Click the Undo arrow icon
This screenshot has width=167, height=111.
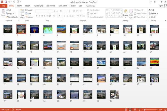pyautogui.click(x=9, y=2)
